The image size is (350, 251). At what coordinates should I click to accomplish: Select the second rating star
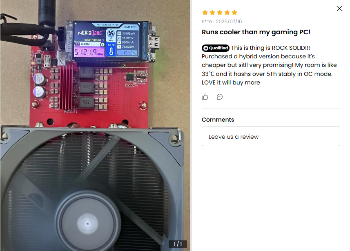[212, 13]
